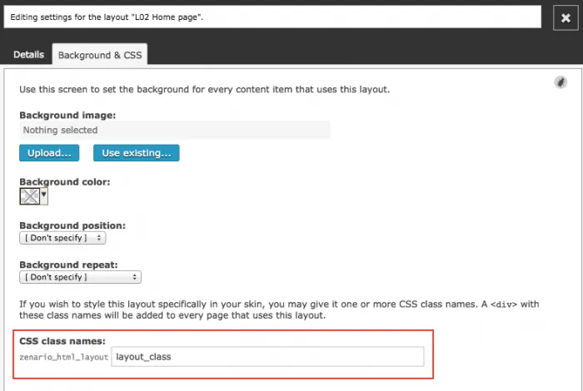Click the Background image label
The width and height of the screenshot is (583, 391).
(x=67, y=115)
